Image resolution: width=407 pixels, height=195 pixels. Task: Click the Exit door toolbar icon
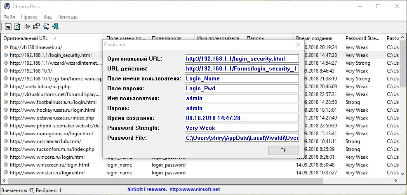[56, 26]
